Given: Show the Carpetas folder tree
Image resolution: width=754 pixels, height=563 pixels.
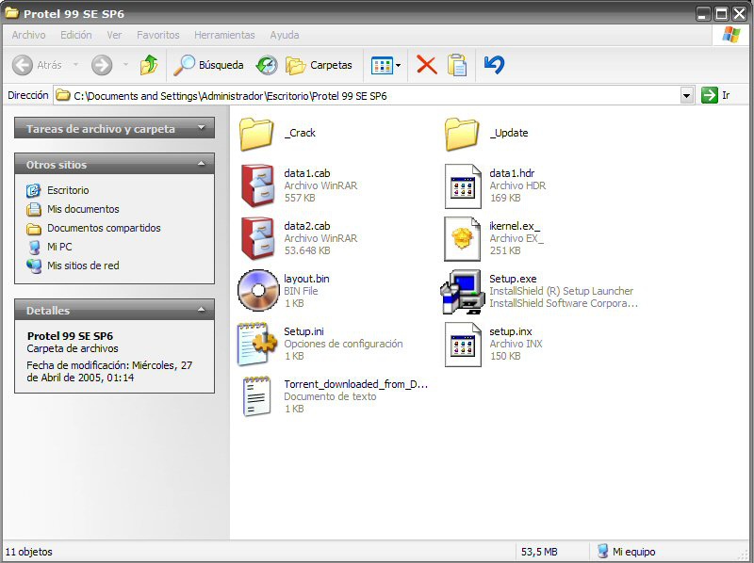Looking at the screenshot, I should click(x=319, y=65).
